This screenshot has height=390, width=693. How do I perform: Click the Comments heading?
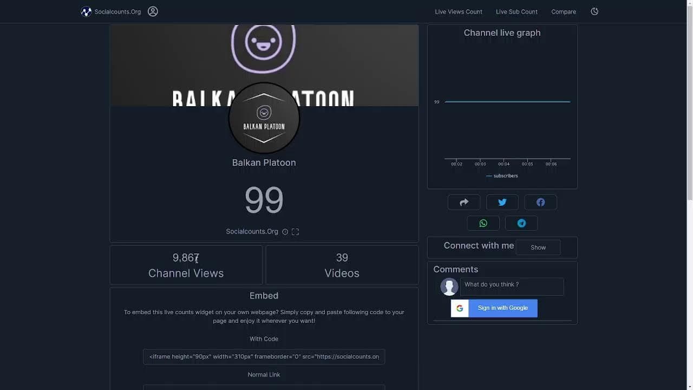tap(456, 269)
